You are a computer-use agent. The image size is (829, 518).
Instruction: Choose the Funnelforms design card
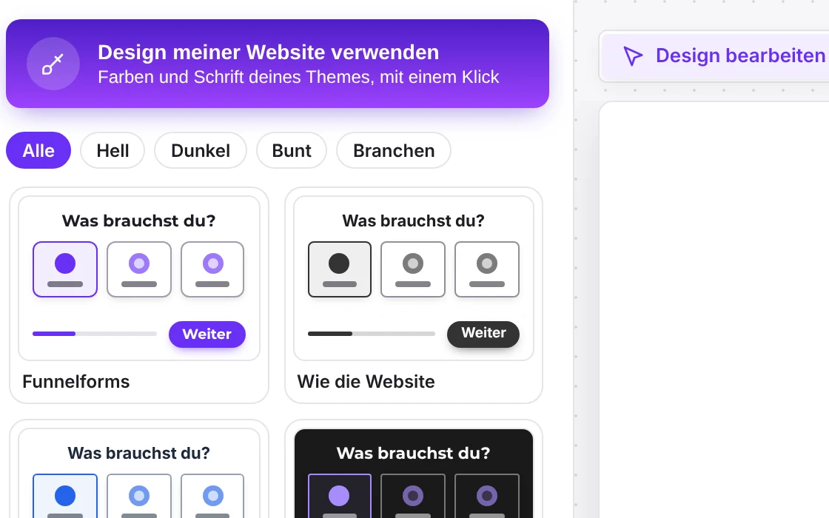139,295
